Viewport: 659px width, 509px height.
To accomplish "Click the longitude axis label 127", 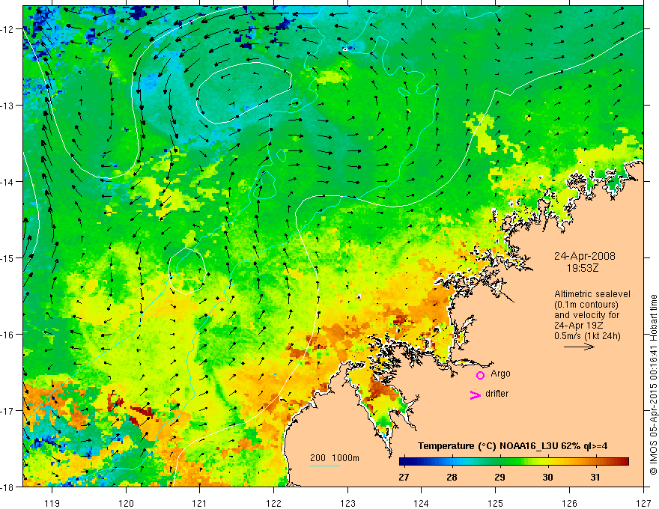I will click(x=643, y=503).
